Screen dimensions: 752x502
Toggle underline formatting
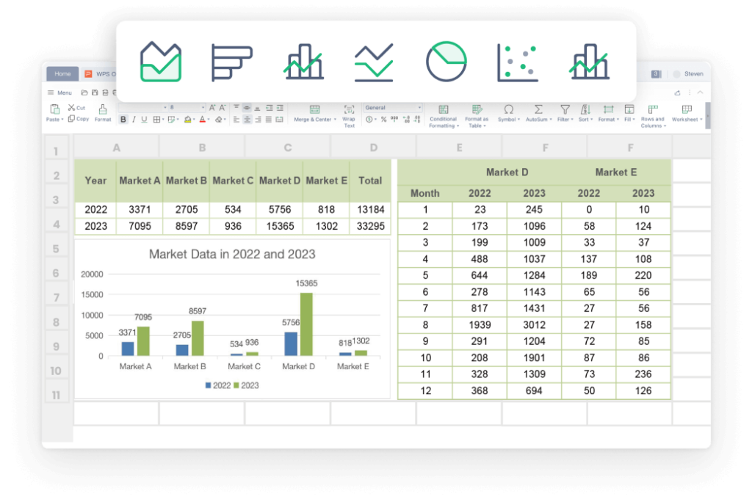[x=144, y=120]
